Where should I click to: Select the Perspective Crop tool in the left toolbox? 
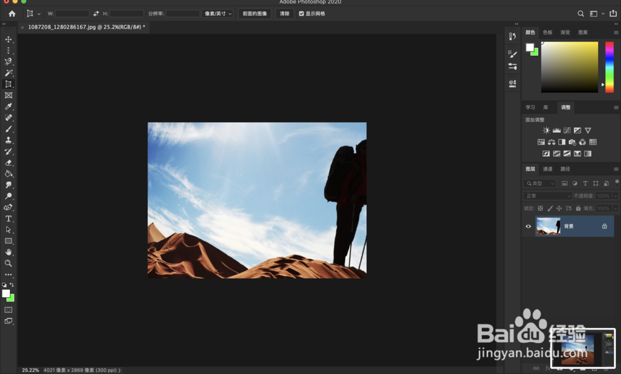8,84
